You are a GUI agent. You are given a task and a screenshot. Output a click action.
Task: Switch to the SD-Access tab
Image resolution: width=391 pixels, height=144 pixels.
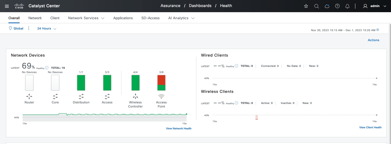(x=150, y=18)
